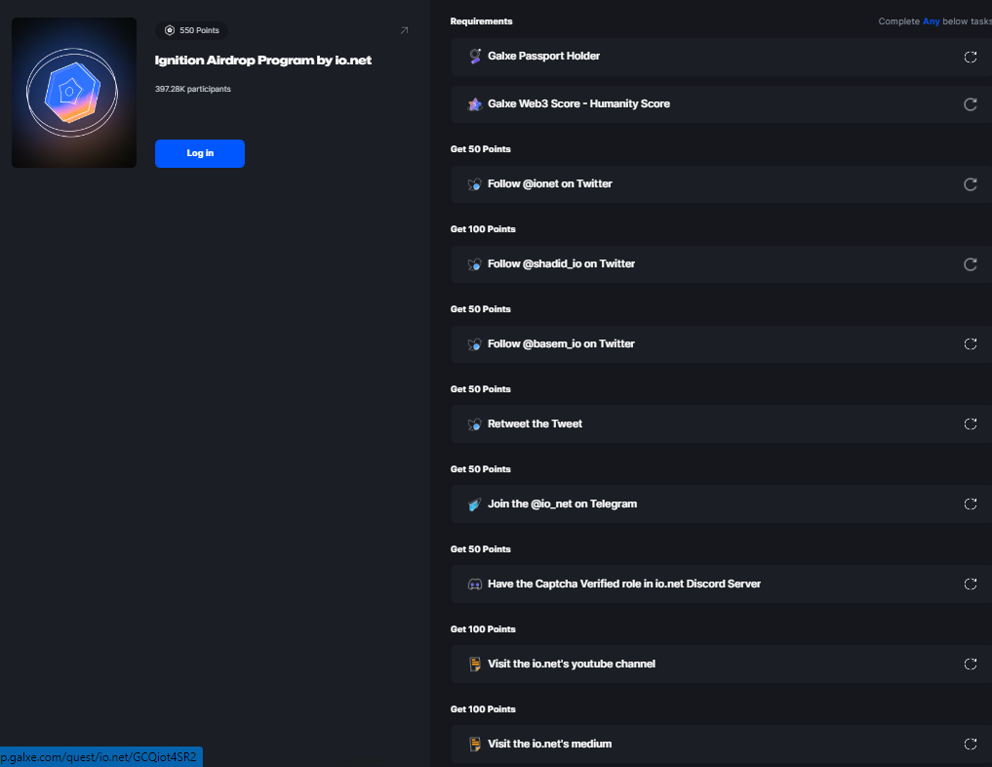
Task: Click document icon beside Visit io.net's medium
Action: click(474, 745)
